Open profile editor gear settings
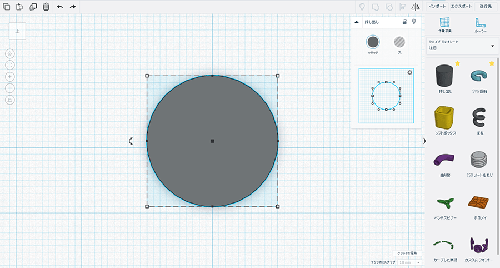The width and height of the screenshot is (500, 268). [410, 72]
